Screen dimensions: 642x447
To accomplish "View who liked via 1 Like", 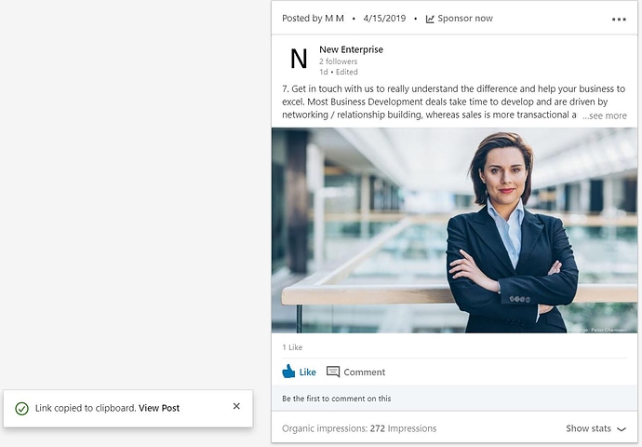I will coord(292,347).
